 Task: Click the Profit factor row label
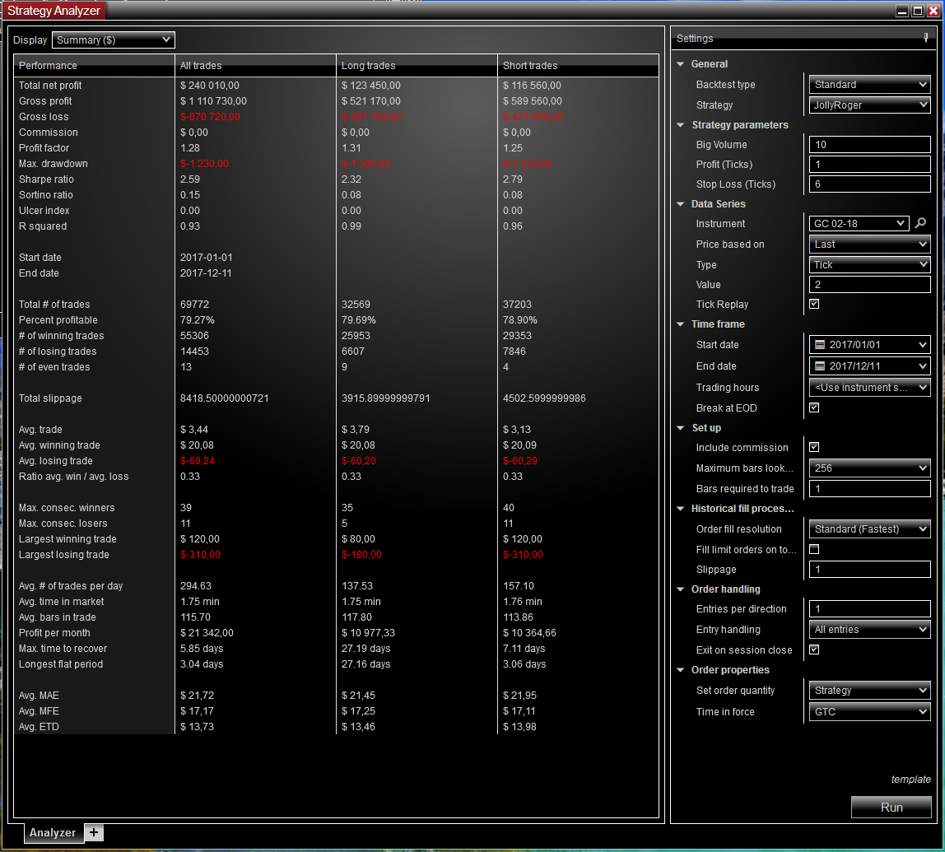point(44,148)
